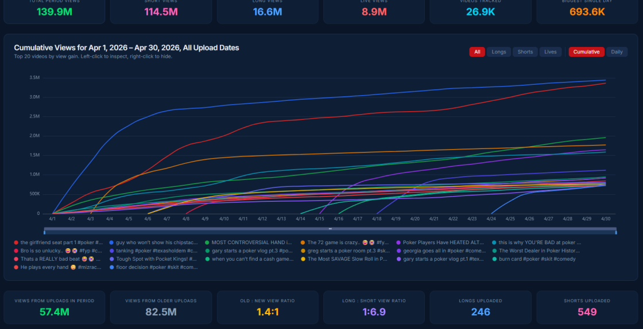Toggle legend 'tanking #poker #texasholdem'
This screenshot has width=643, height=329.
(153, 251)
